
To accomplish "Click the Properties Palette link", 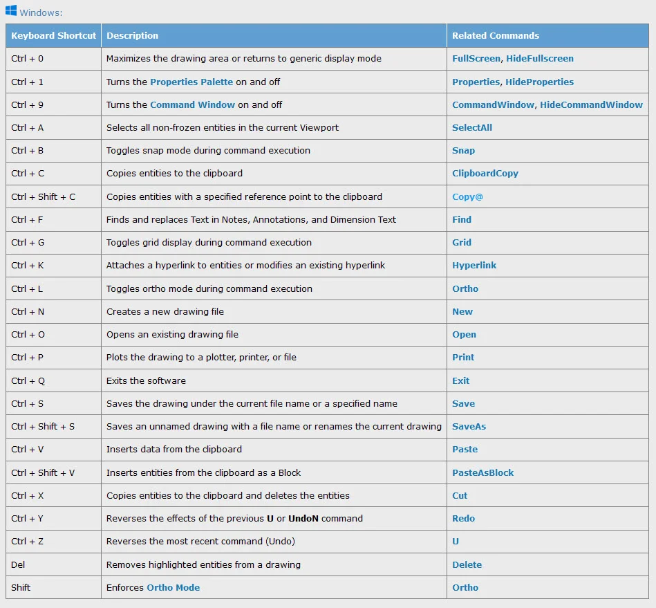I will click(191, 82).
